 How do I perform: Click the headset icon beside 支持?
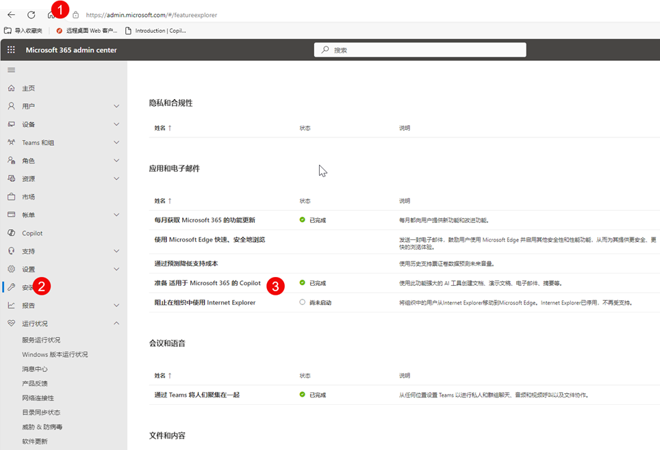pyautogui.click(x=12, y=251)
